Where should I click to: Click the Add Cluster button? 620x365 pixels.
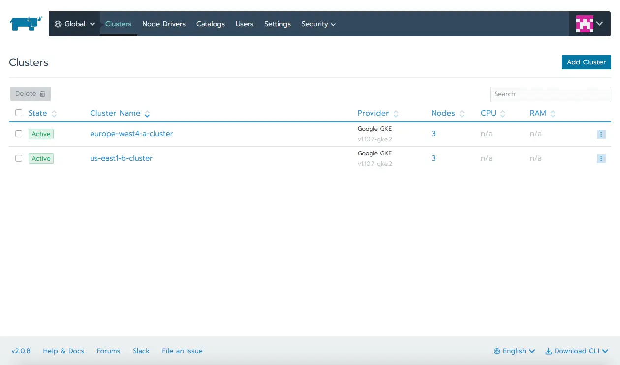click(587, 62)
